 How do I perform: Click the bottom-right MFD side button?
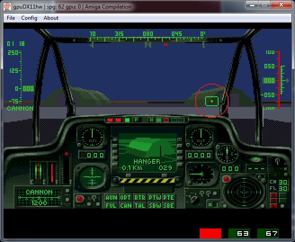(180, 165)
